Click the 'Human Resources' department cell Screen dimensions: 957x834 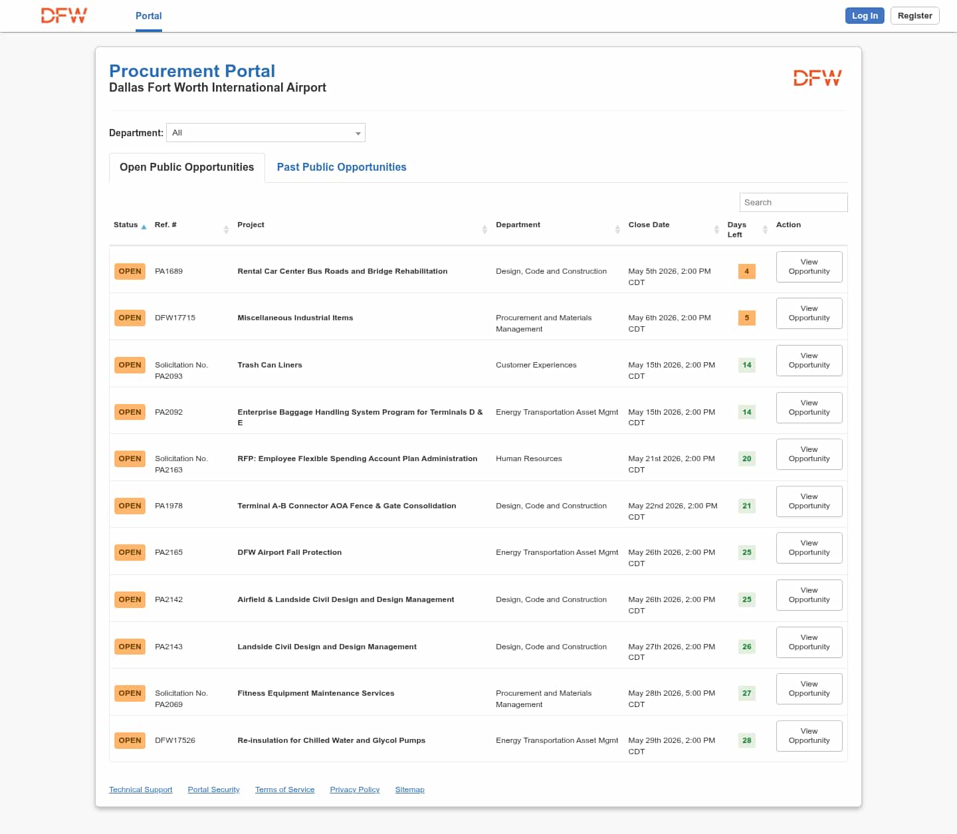coord(529,459)
